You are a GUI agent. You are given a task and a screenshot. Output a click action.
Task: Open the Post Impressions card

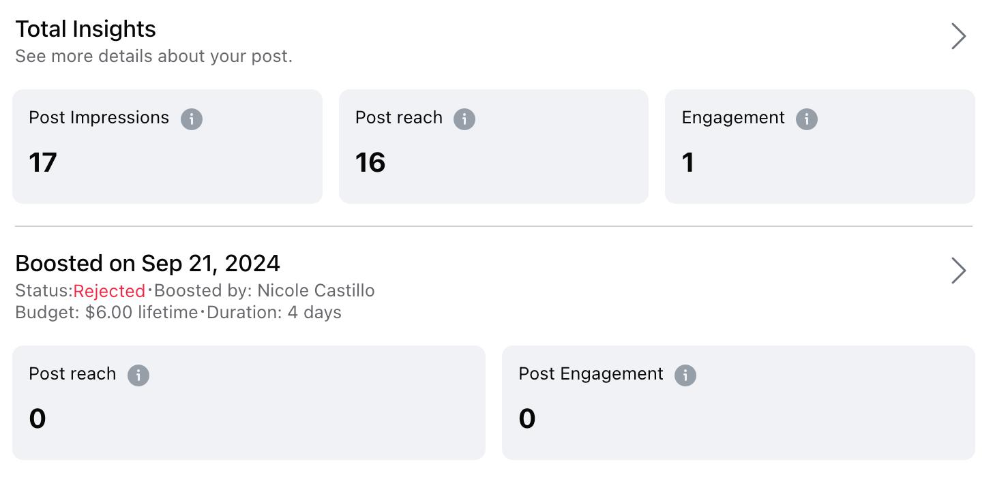167,147
